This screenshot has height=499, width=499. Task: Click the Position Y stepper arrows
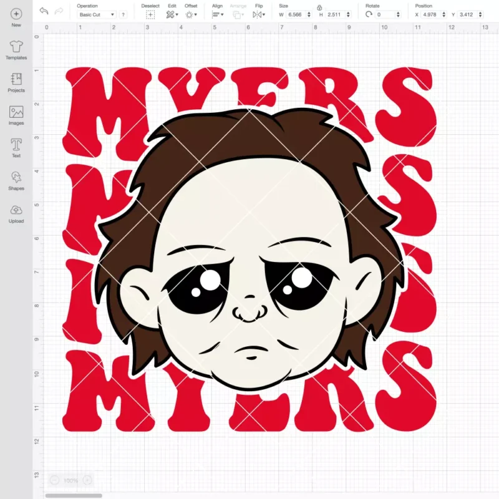coord(480,14)
